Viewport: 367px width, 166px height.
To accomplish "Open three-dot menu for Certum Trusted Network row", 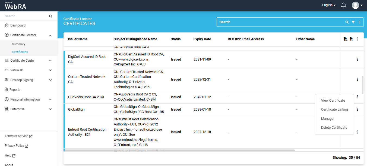I will coord(357,79).
